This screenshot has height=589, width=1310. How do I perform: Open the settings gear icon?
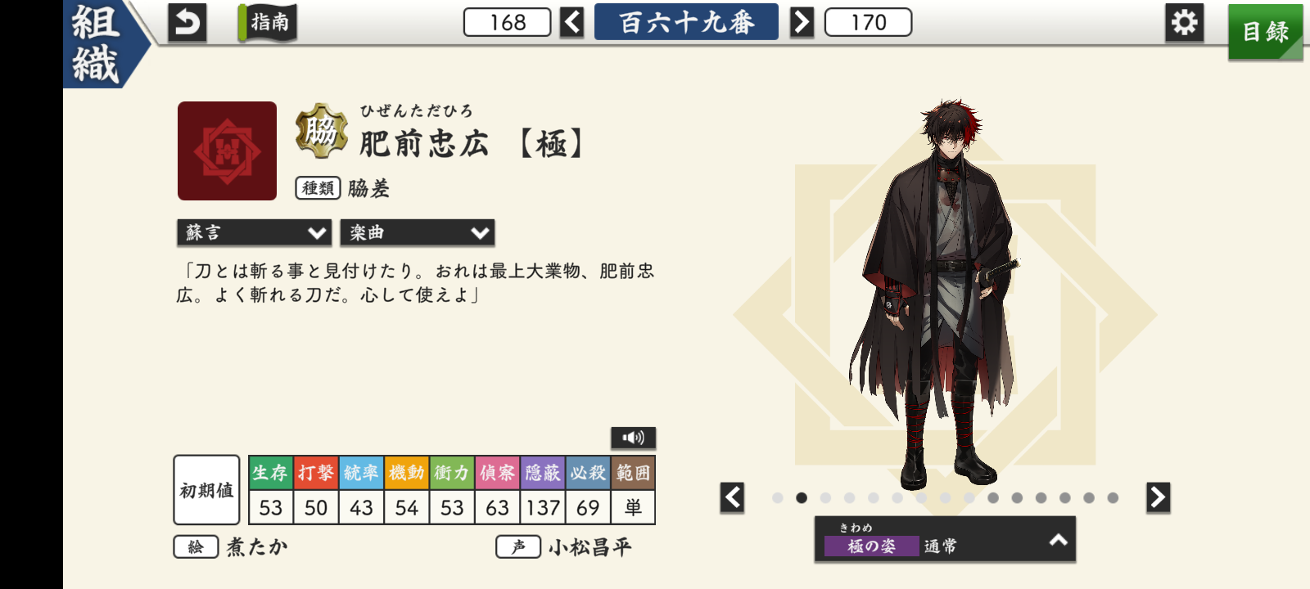[1184, 23]
